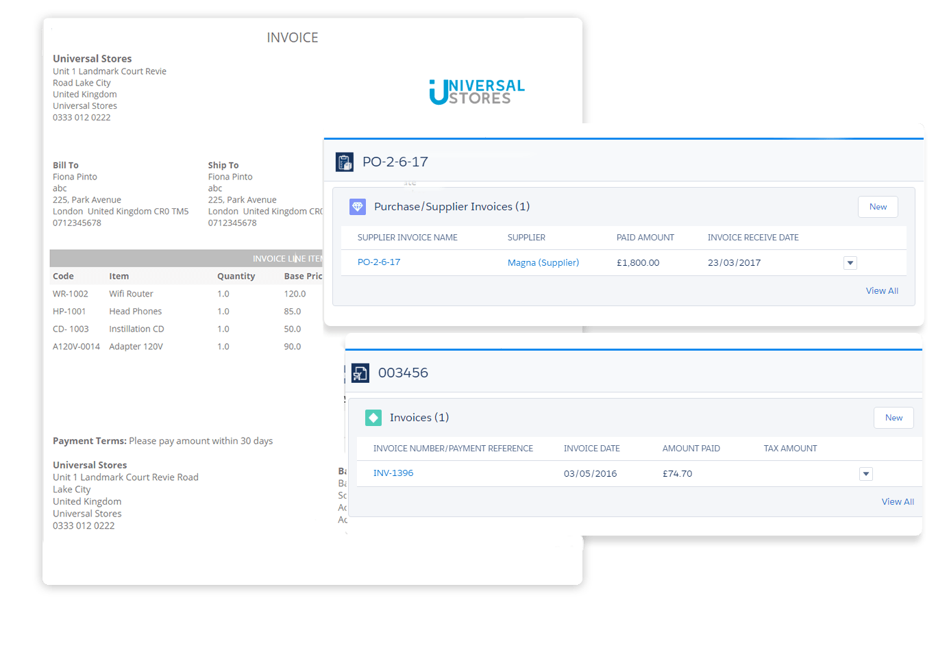Click the PO-2-6-17 record title
This screenshot has height=663, width=936.
click(x=395, y=162)
